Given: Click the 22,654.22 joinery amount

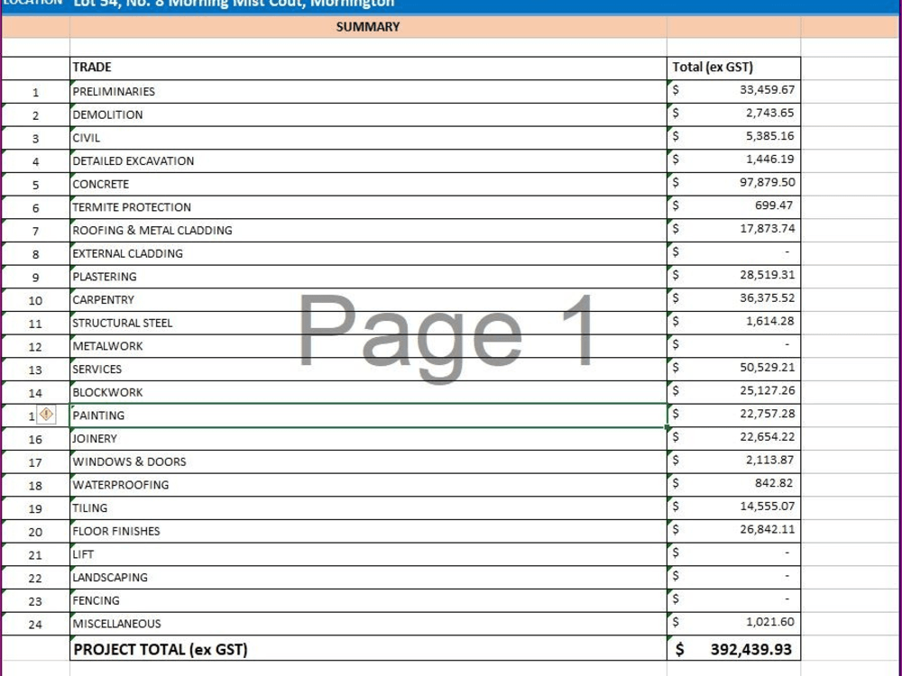Looking at the screenshot, I should 767,436.
